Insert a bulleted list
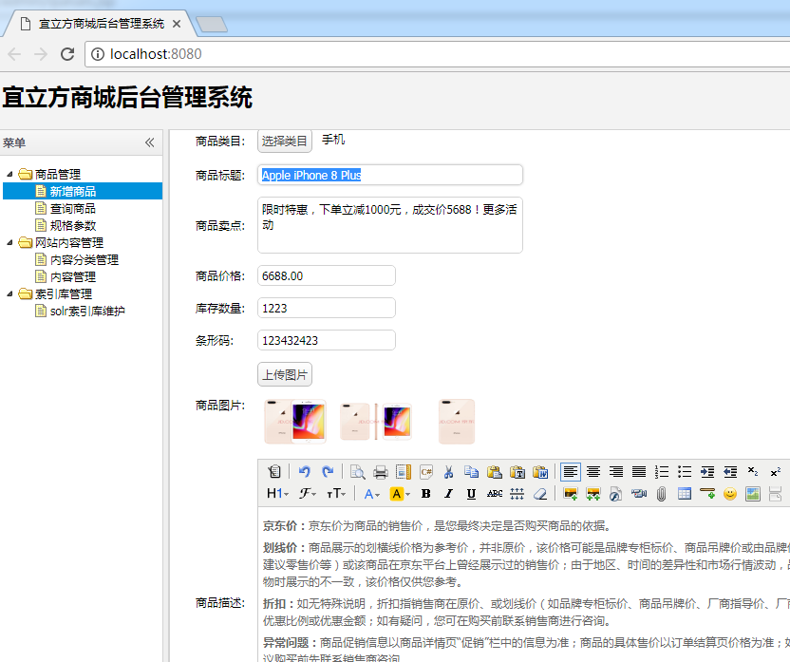This screenshot has width=790, height=662. pyautogui.click(x=685, y=471)
